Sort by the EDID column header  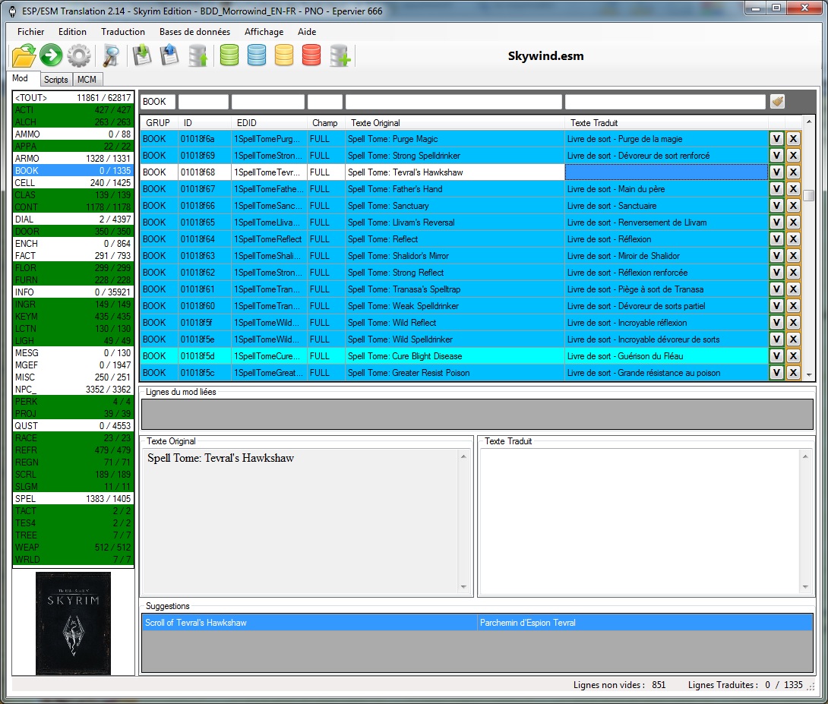pyautogui.click(x=269, y=123)
